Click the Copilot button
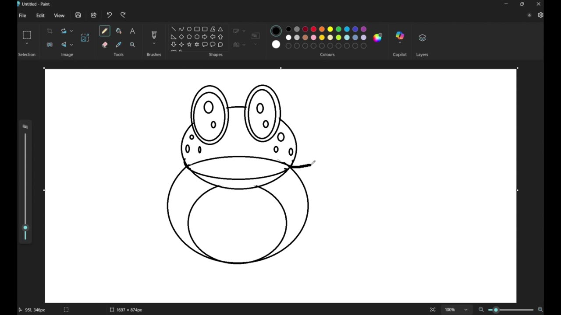Image resolution: width=561 pixels, height=315 pixels. point(400,35)
